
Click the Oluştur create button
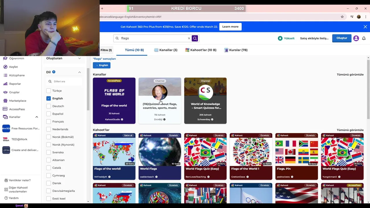342,38
